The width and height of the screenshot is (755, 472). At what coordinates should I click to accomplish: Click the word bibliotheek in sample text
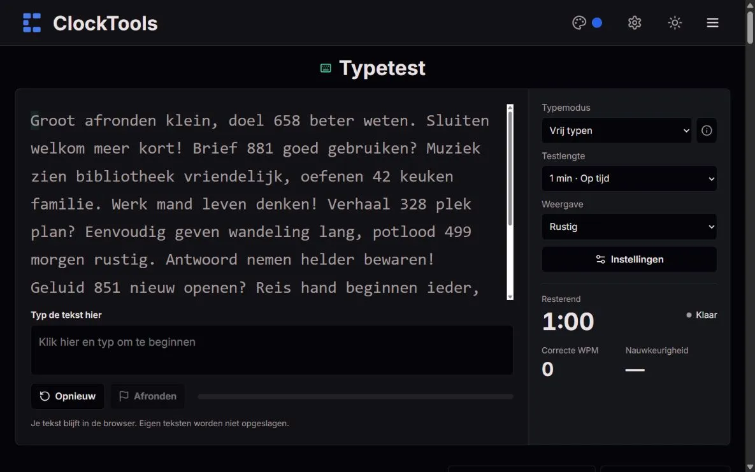125,176
